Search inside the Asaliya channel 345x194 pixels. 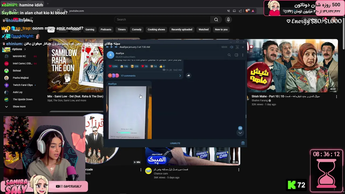[x=229, y=55]
